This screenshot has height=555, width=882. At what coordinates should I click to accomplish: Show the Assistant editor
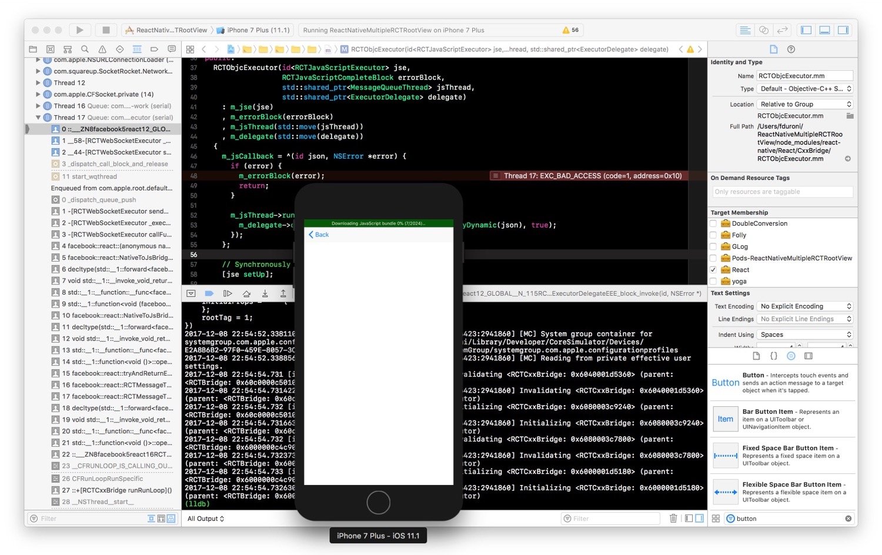tap(763, 30)
